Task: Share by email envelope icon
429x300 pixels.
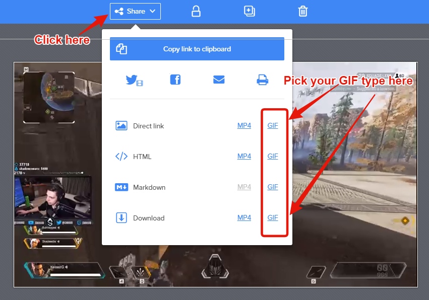Action: 219,80
